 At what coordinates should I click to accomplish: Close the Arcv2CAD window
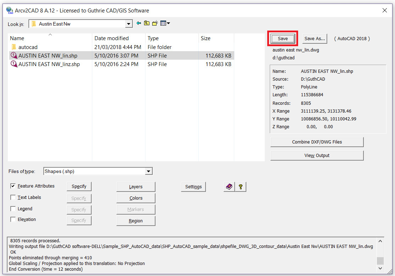coord(384,10)
